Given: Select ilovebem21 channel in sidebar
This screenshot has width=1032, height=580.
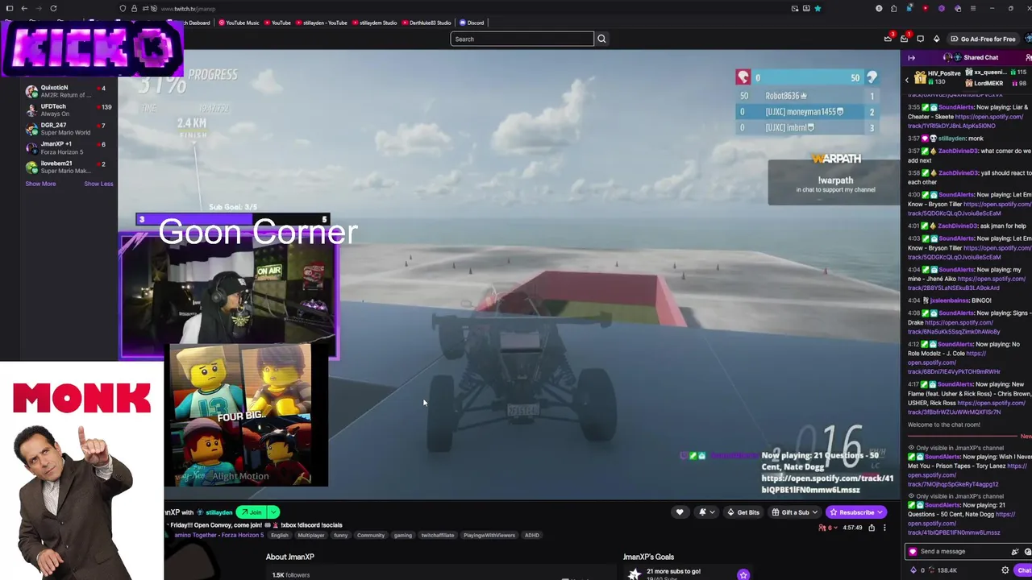Looking at the screenshot, I should (x=69, y=167).
